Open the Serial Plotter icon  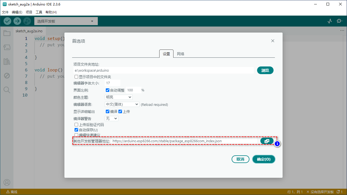click(x=330, y=21)
